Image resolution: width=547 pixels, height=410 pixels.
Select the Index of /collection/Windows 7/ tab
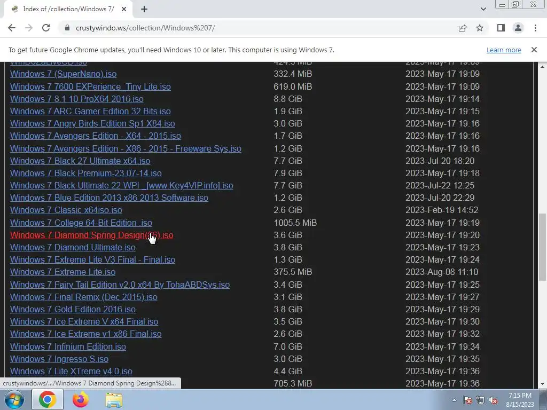coord(68,9)
